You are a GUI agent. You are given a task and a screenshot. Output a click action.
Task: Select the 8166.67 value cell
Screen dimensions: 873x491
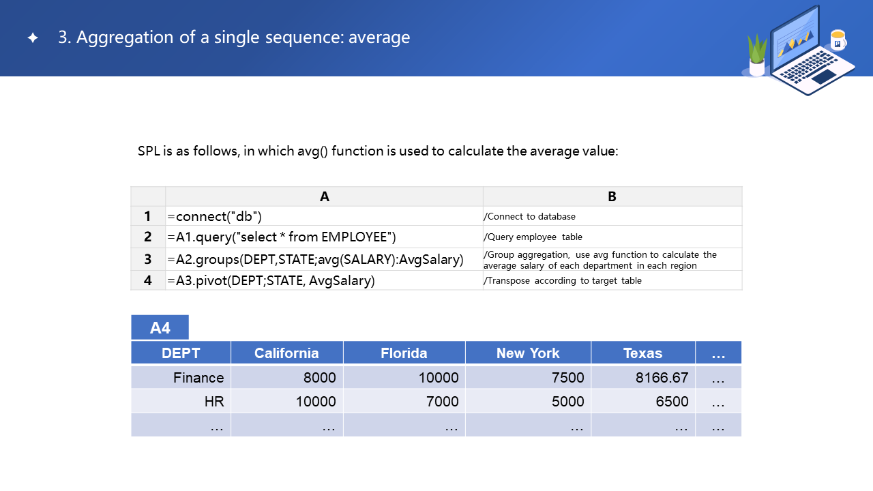coord(662,378)
